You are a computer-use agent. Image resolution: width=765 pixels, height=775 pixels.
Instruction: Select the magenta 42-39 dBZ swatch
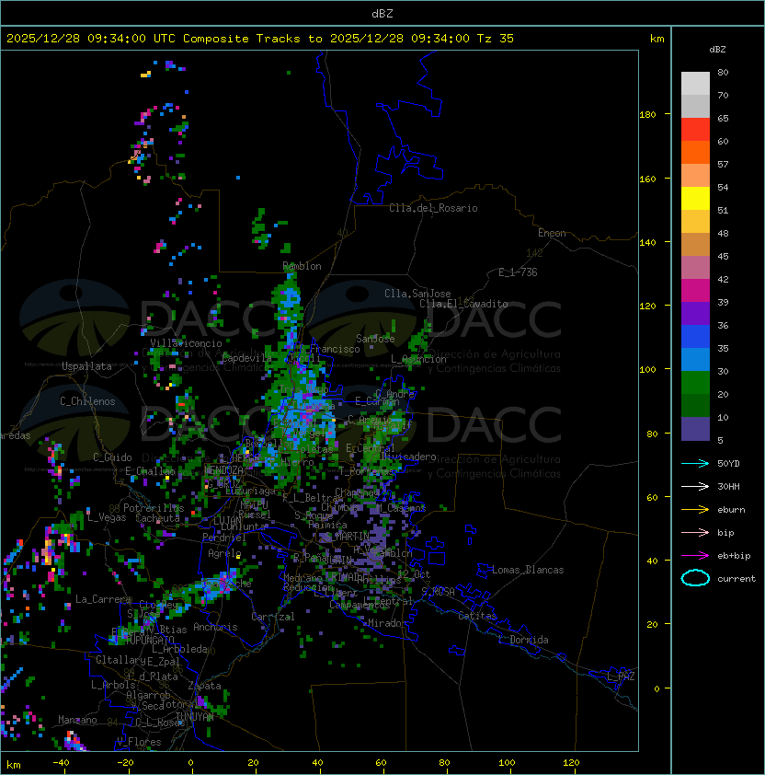click(x=695, y=291)
